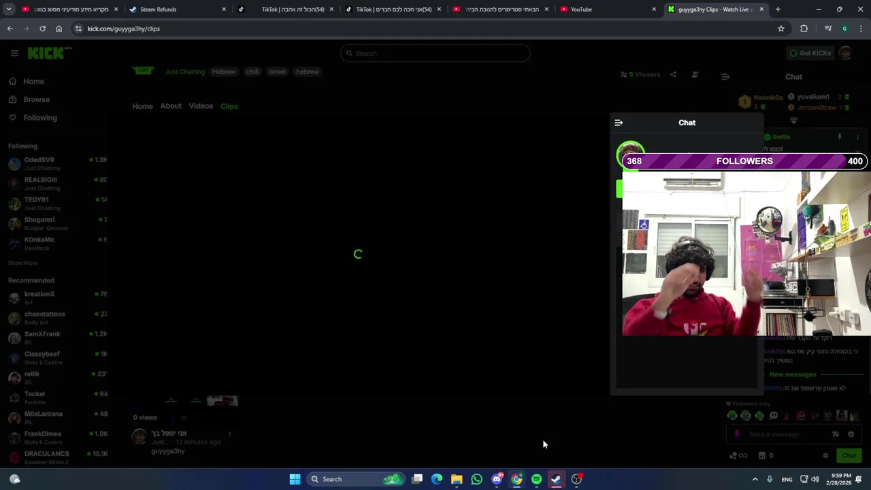Open OdedSVR channel in Following list
Image resolution: width=871 pixels, height=490 pixels.
(x=58, y=163)
